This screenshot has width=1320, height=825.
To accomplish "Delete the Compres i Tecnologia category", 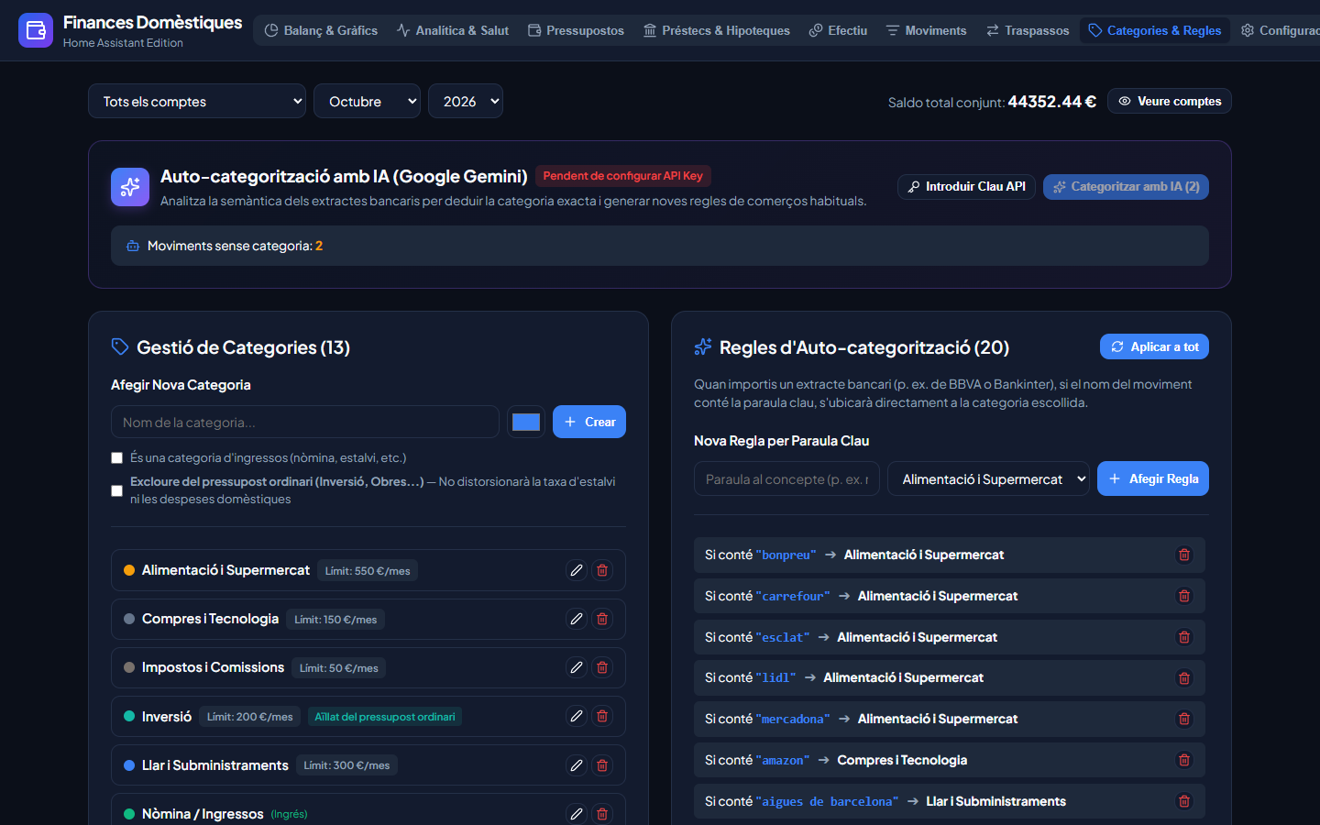I will [602, 619].
